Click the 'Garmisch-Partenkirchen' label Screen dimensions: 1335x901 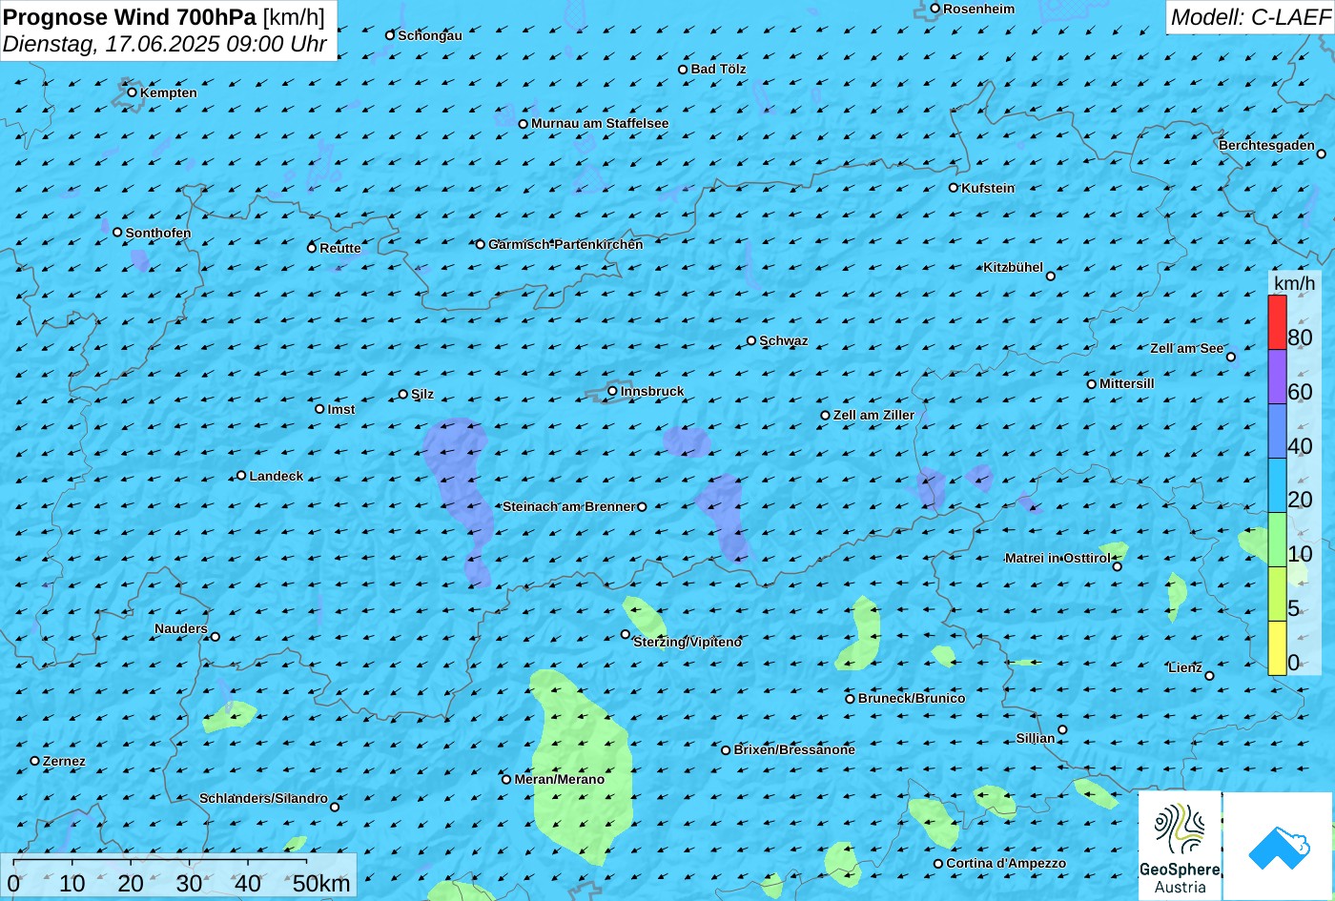(565, 244)
